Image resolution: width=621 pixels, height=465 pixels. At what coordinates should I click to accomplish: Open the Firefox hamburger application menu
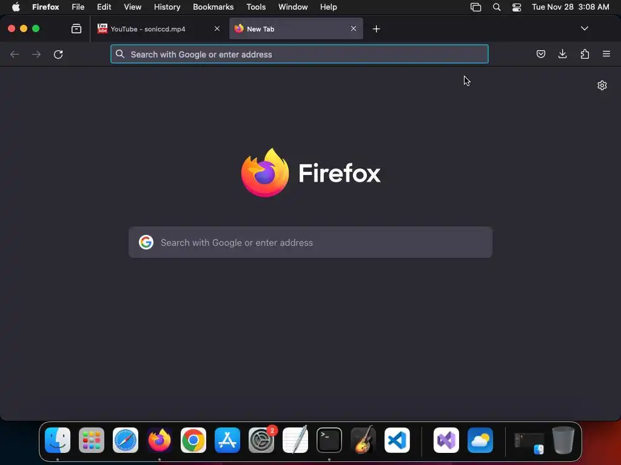606,54
